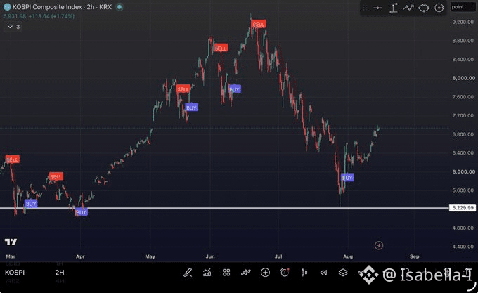478x293 pixels.
Task: Open the layers object tree icon
Action: tap(343, 273)
